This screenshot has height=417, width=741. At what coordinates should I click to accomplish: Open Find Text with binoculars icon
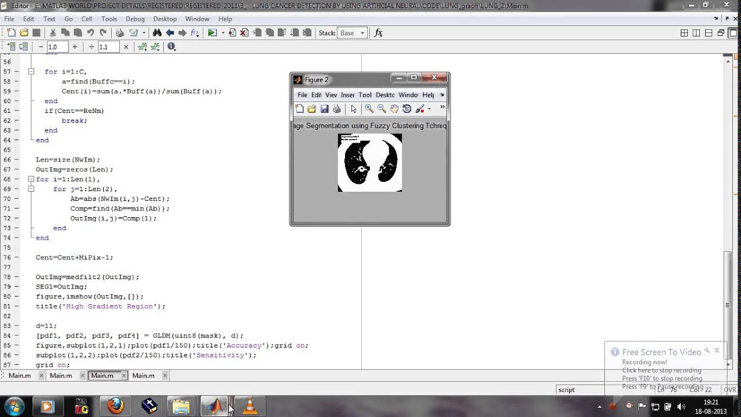point(157,33)
